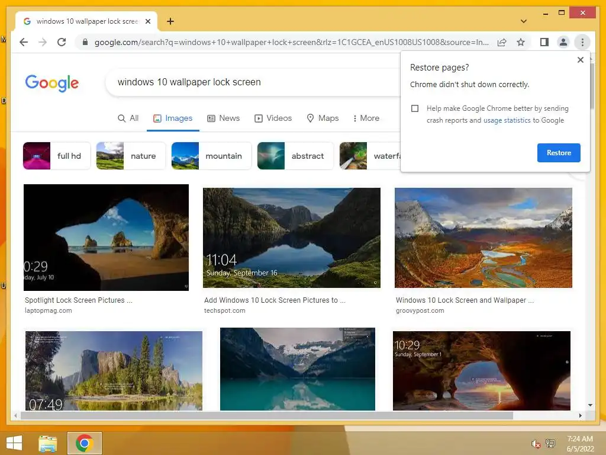Screen dimensions: 606x455
Task: Open Chrome's three-dot menu
Action: click(582, 42)
